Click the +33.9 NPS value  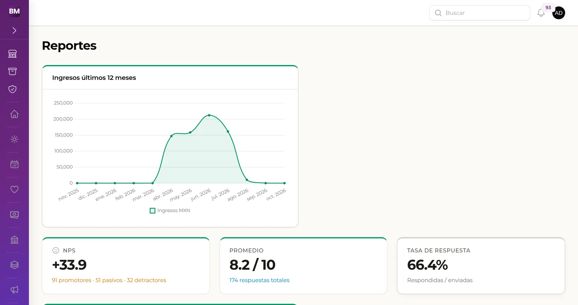69,265
